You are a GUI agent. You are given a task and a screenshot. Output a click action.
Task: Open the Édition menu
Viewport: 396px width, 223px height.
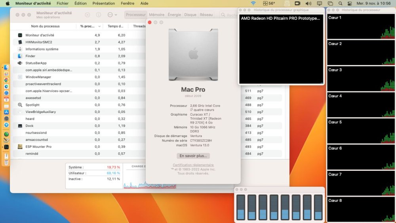(x=80, y=3)
